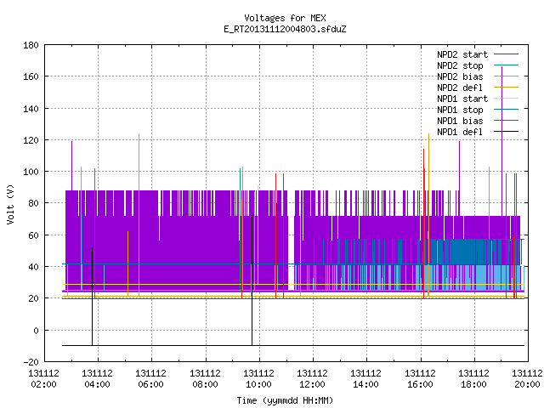Click the x-axis tick 131112 18:00
Image resolution: width=544 pixels, height=408 pixels.
(474, 379)
